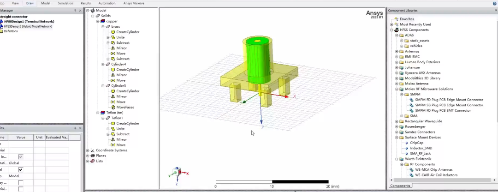Select HFSSDesign3 (Hybrid Modal Network) design icon
This screenshot has width=498, height=192.
(1, 26)
